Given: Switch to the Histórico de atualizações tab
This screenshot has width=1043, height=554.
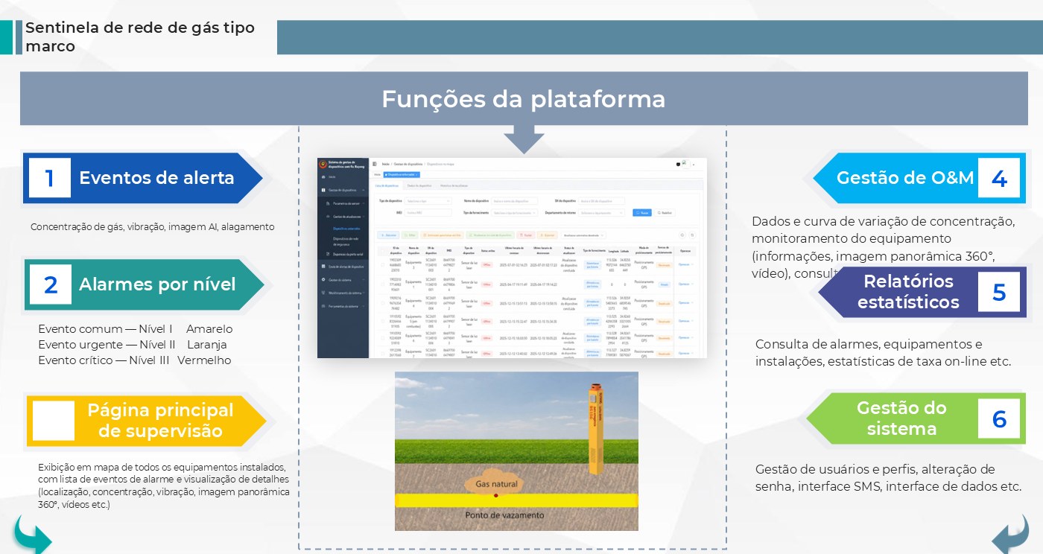Looking at the screenshot, I should click(x=454, y=185).
